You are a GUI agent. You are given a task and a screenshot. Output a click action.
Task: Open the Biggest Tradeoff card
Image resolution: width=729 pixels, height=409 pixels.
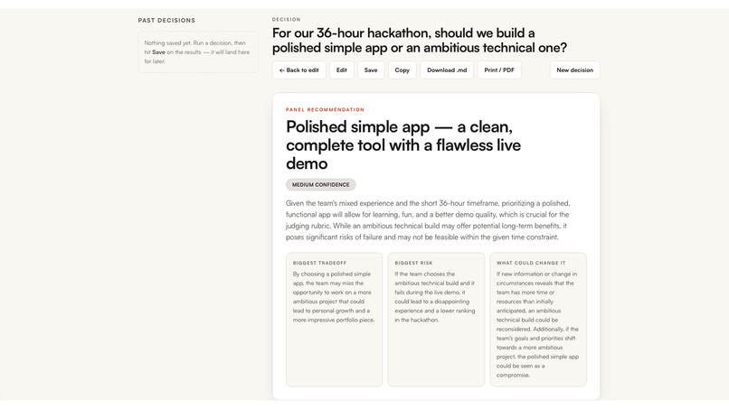tap(335, 320)
